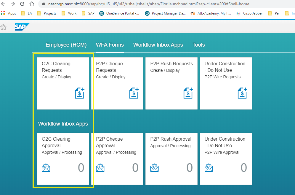This screenshot has width=295, height=195.
Task: Open the EA bookmarks folder
Action: pos(27,13)
